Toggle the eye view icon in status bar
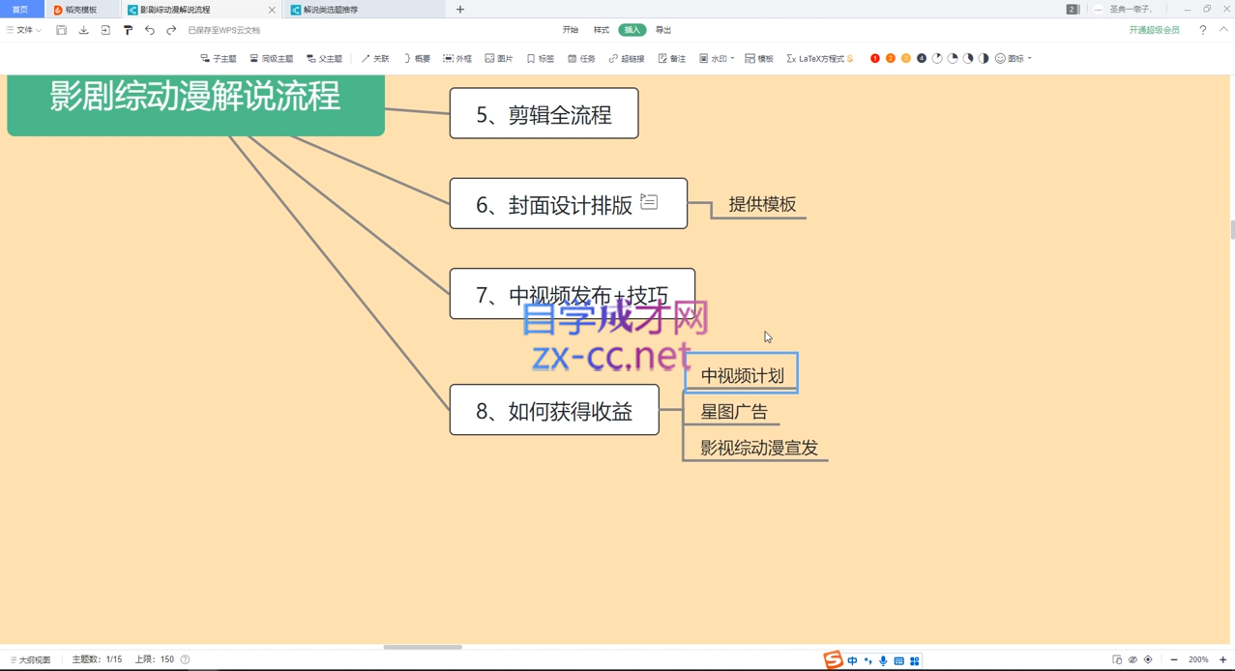The height and width of the screenshot is (671, 1235). pos(1132,660)
